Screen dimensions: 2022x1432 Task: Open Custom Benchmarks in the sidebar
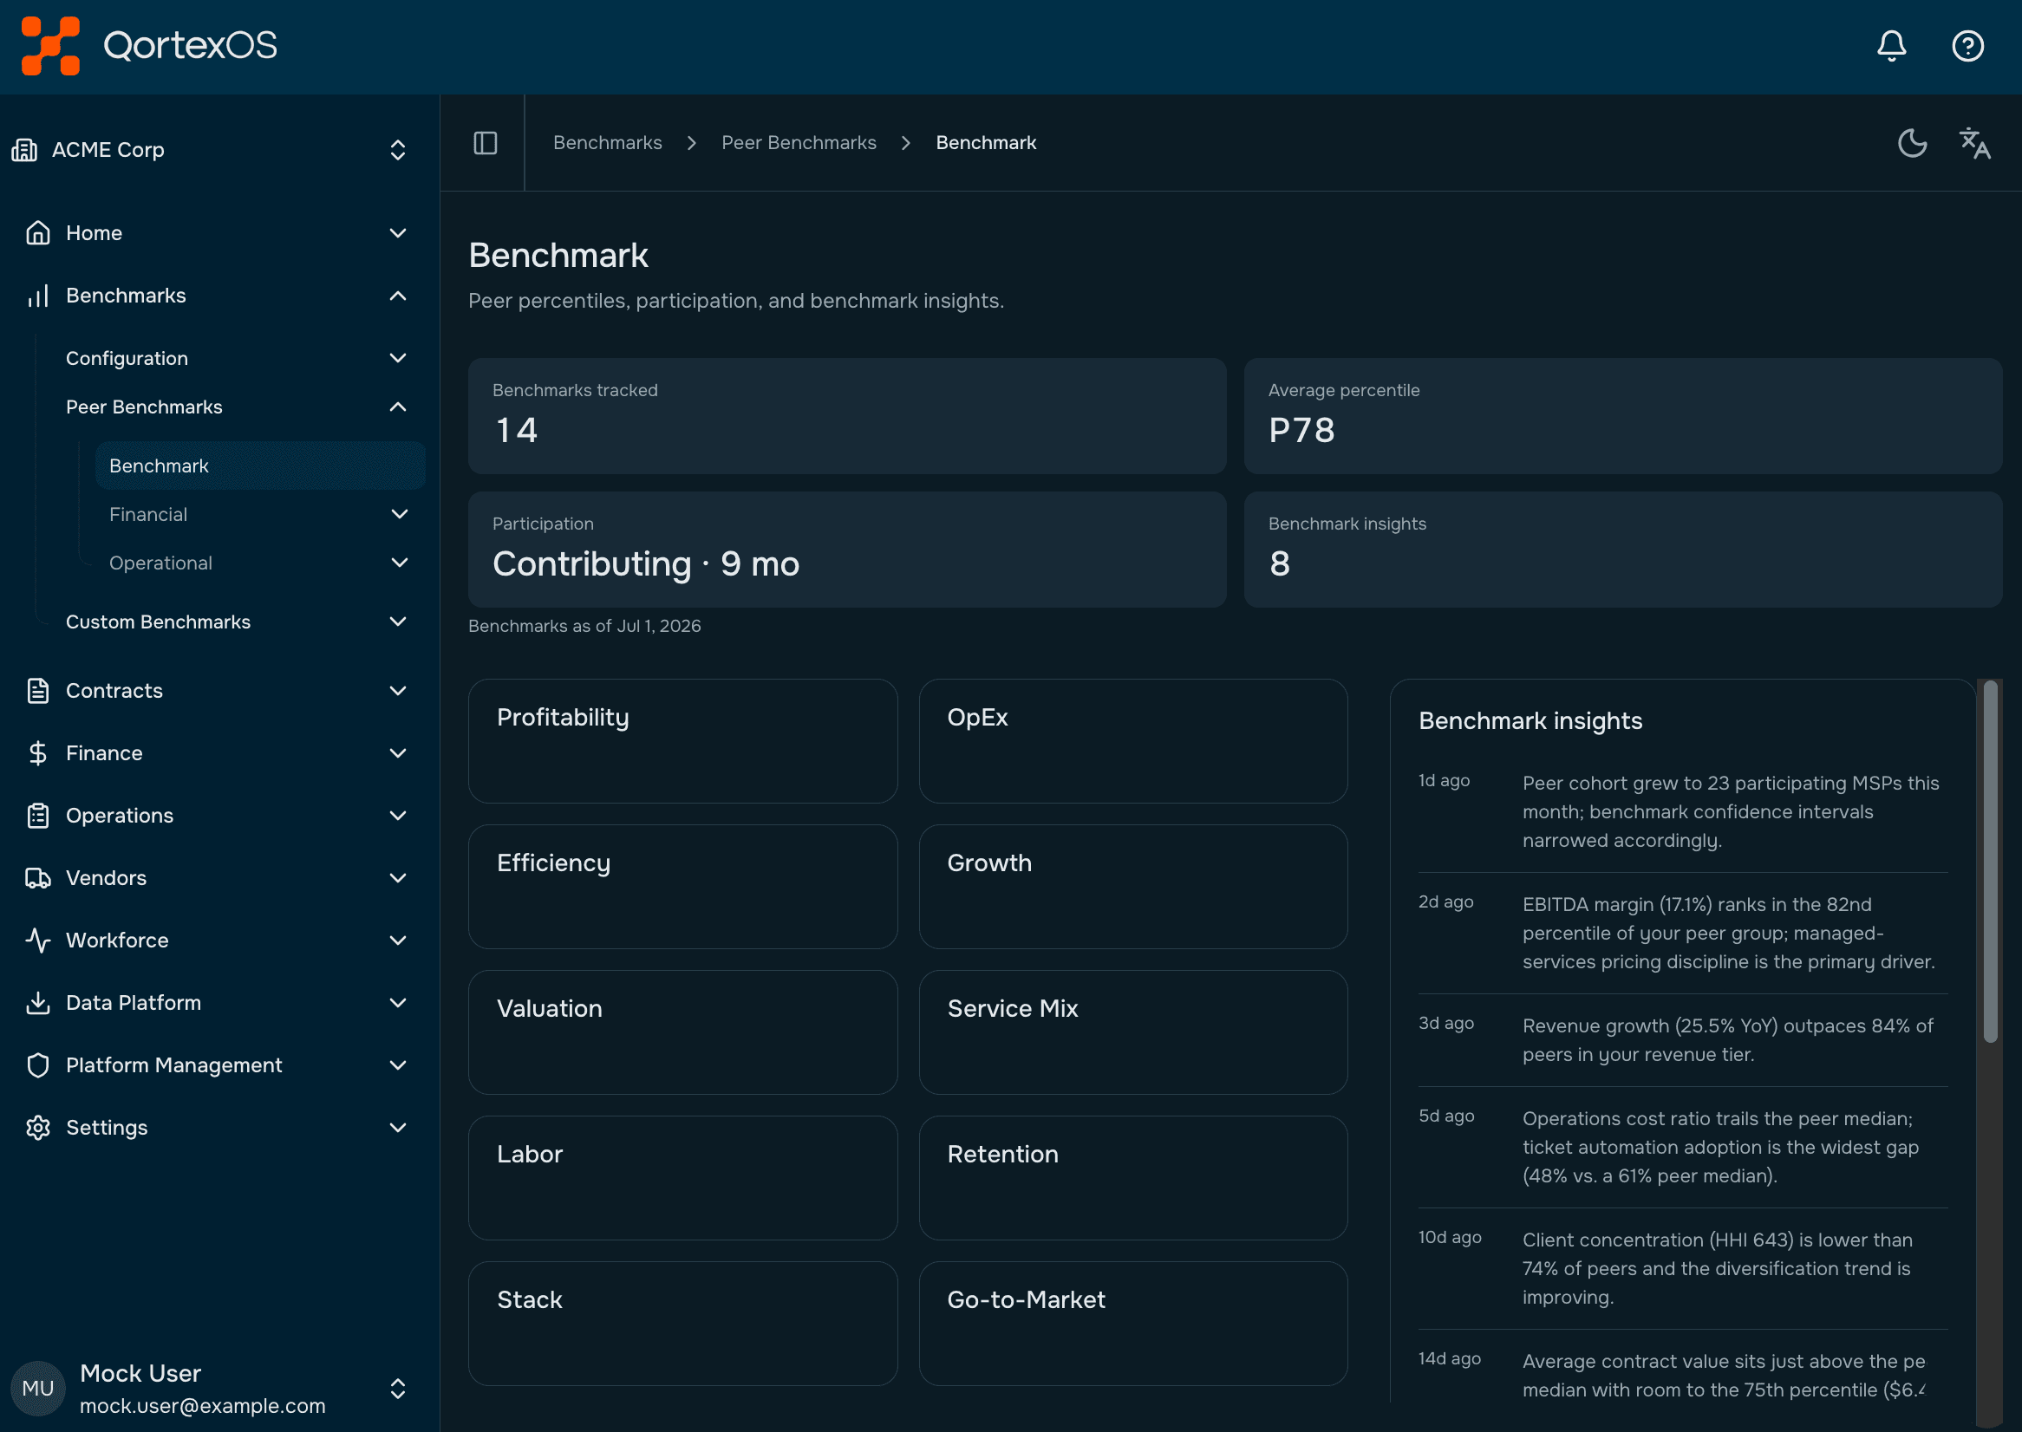(x=238, y=622)
